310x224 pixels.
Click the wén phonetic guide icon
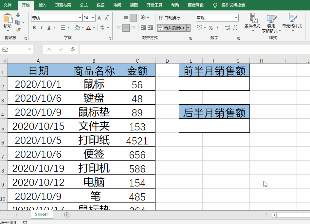(x=102, y=28)
